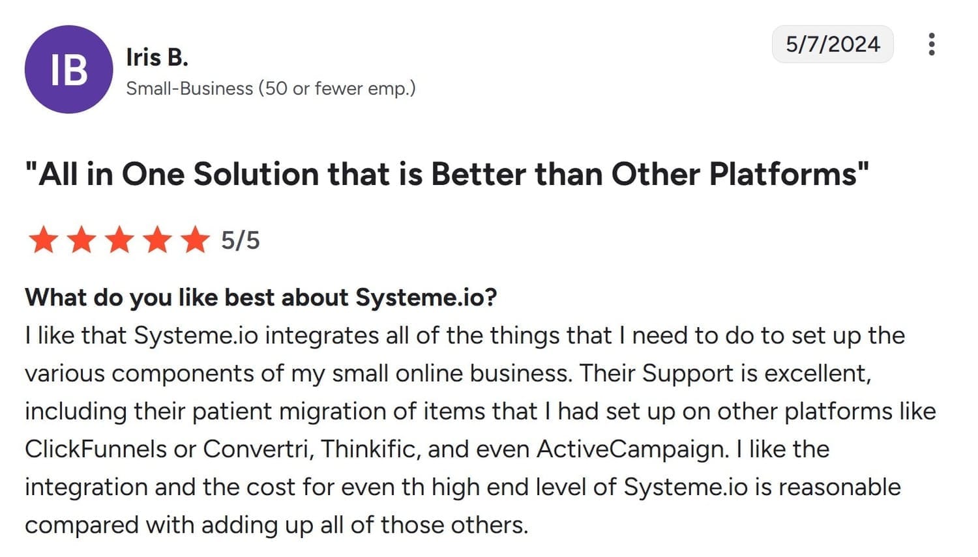Click the purple IB avatar circle
Screen dimensions: 978x557
pos(68,70)
